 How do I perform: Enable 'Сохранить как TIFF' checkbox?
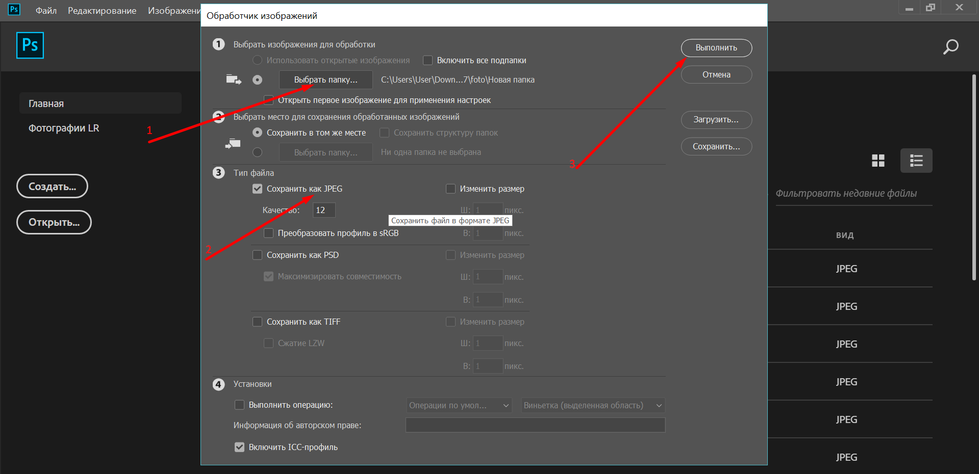coord(258,322)
